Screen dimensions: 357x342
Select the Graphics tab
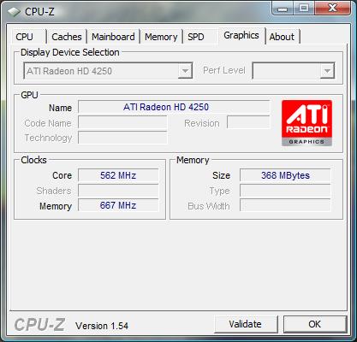(x=241, y=35)
